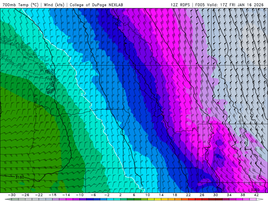
Task: Click the "3060" contour height label
Action: point(255,190)
